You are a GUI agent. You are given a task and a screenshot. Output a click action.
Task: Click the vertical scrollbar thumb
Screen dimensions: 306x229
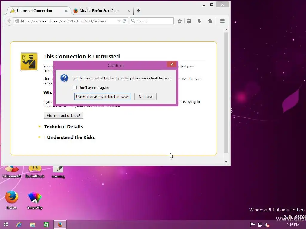226,92
